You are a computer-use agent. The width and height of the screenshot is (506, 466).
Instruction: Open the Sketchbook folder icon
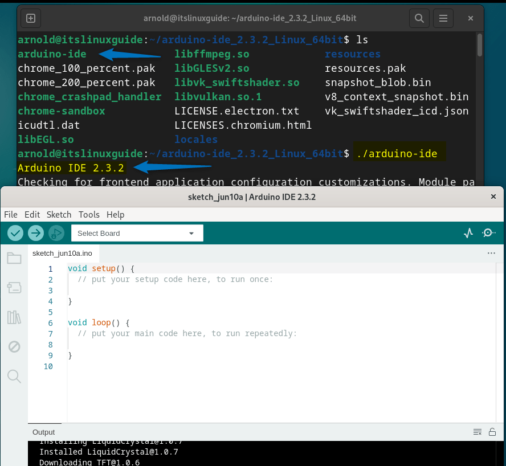[x=14, y=257]
